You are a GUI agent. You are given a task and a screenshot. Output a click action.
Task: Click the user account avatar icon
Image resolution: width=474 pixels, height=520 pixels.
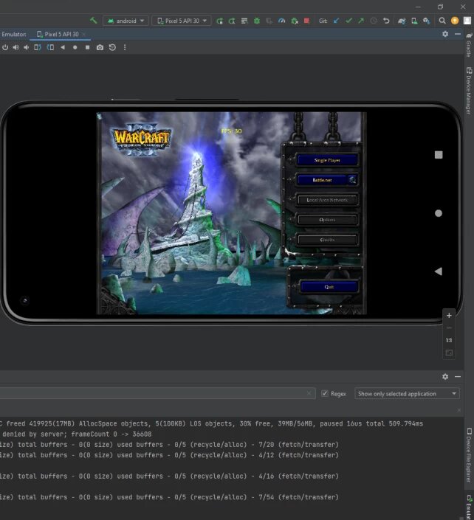pos(467,21)
